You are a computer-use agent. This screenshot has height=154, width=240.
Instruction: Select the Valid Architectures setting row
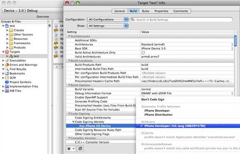(x=150, y=57)
